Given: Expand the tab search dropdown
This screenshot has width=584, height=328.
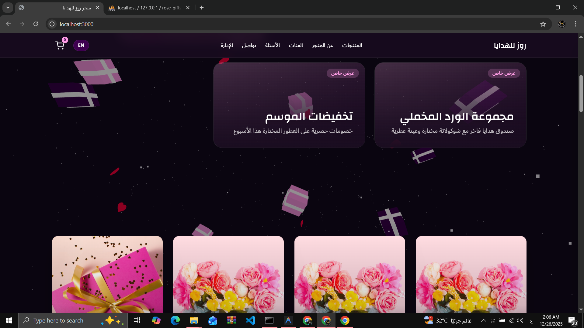Looking at the screenshot, I should pyautogui.click(x=8, y=8).
